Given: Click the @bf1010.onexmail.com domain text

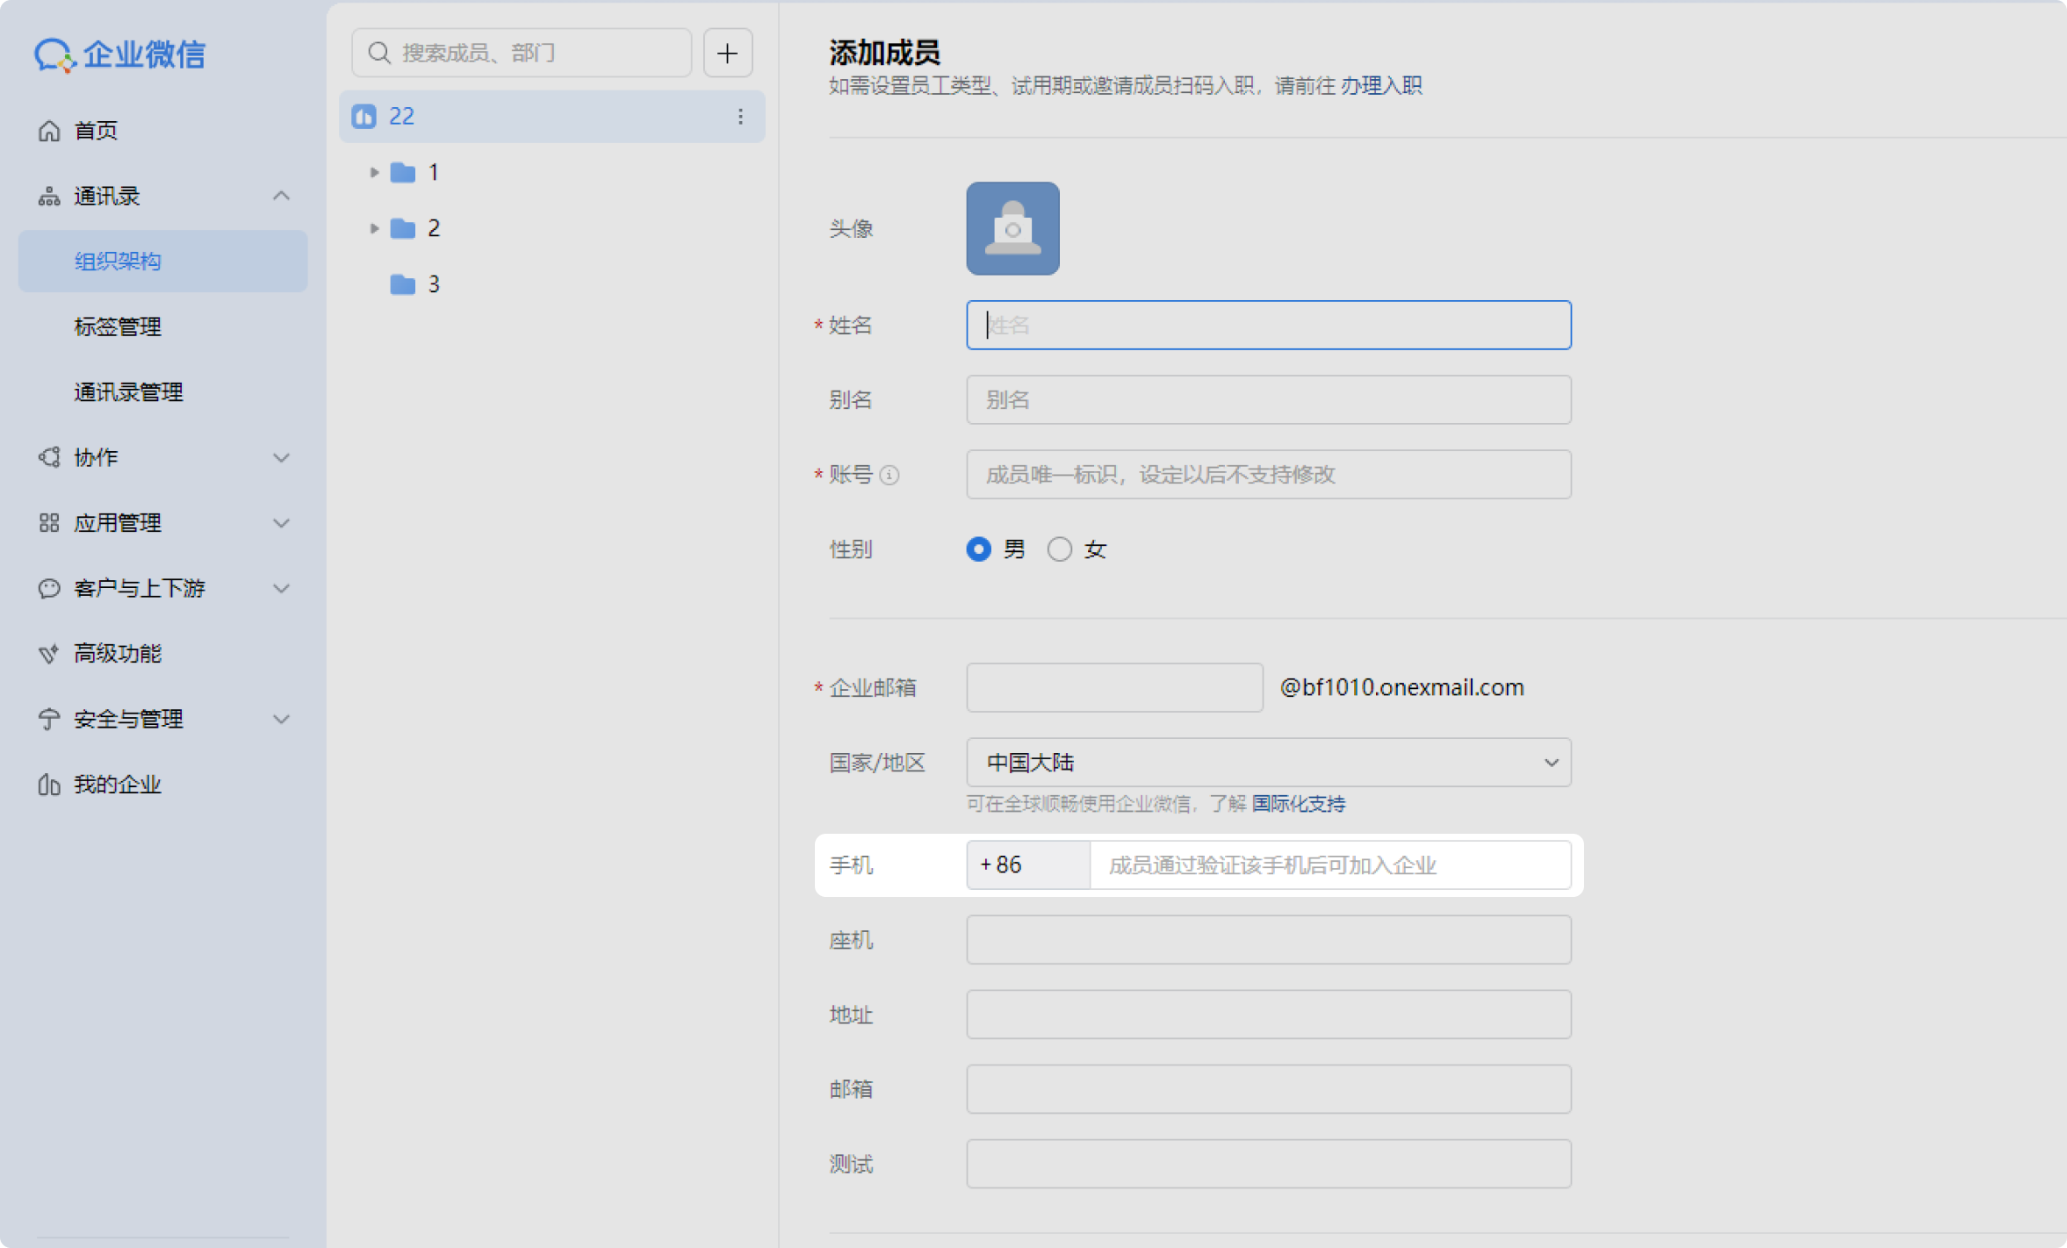Looking at the screenshot, I should pyautogui.click(x=1401, y=687).
